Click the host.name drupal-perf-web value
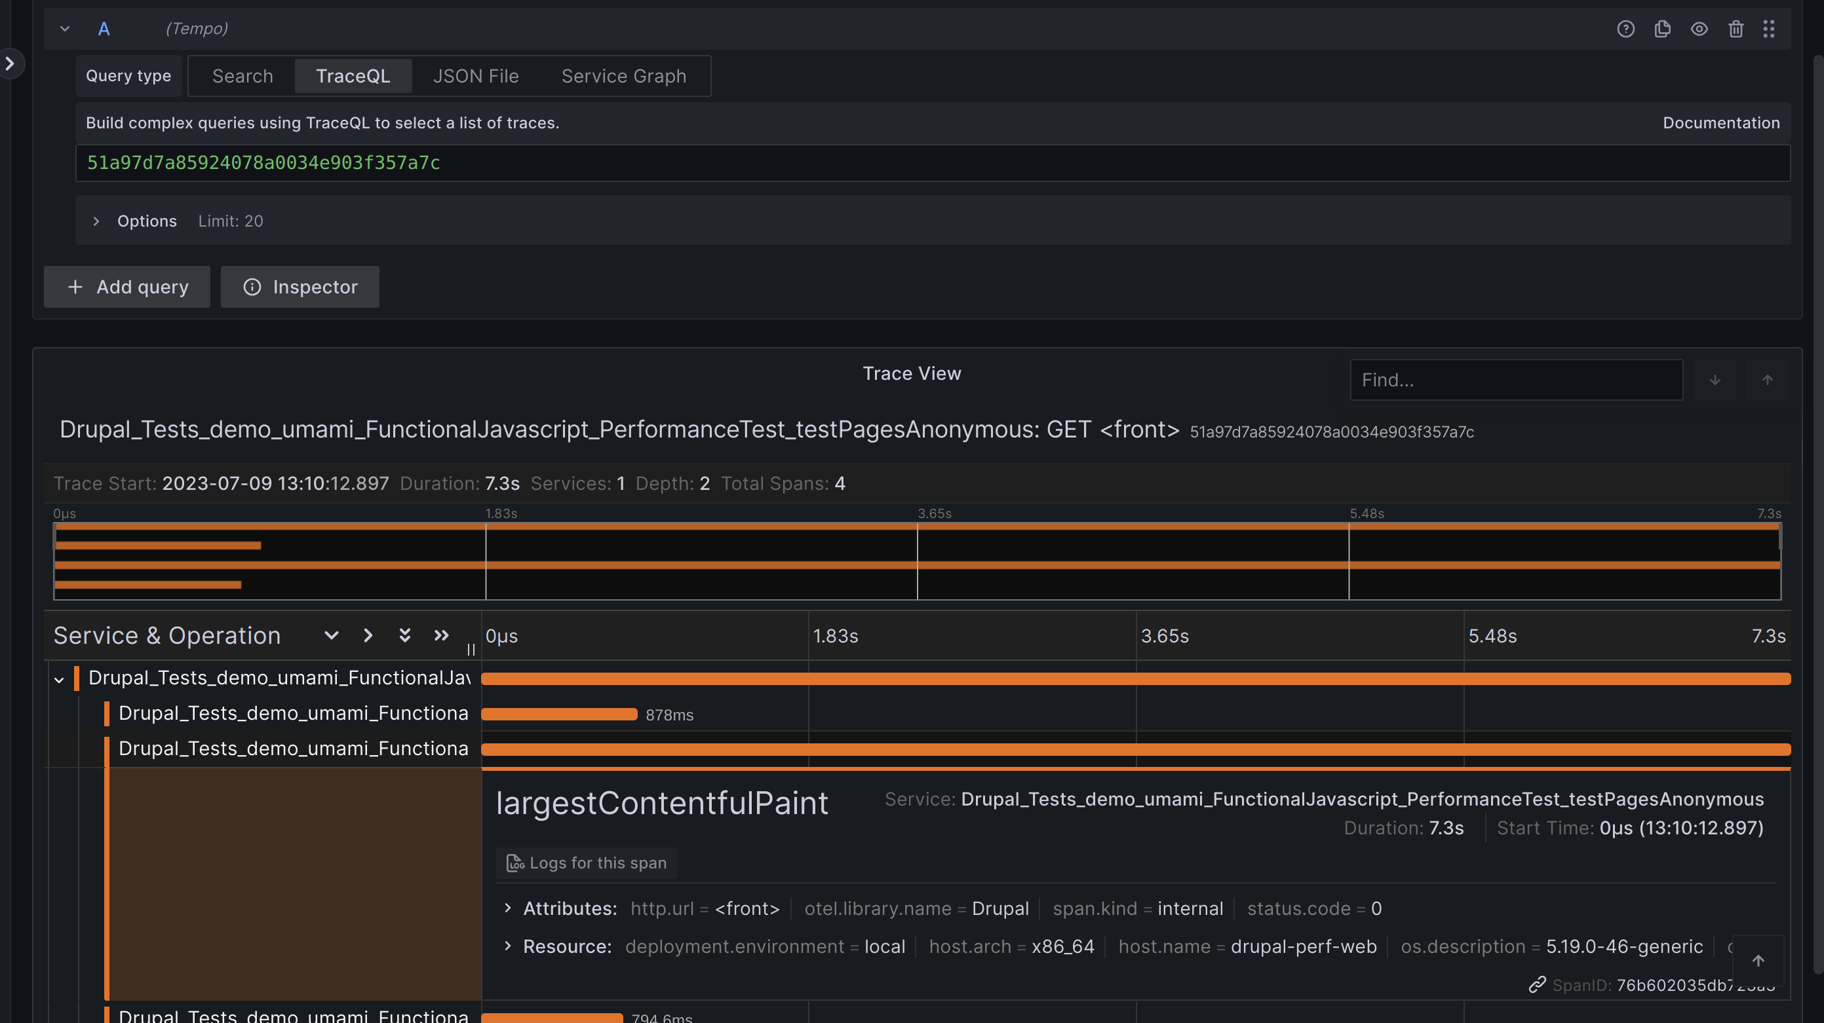 coord(1304,946)
